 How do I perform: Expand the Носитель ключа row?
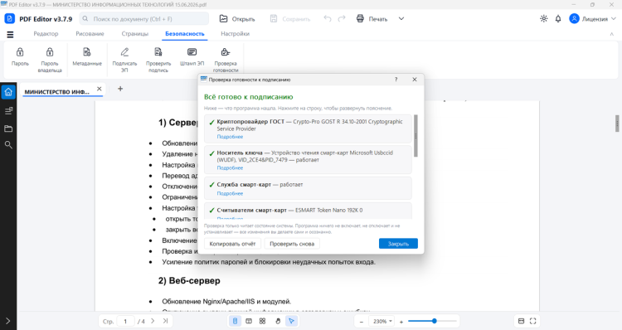308,160
